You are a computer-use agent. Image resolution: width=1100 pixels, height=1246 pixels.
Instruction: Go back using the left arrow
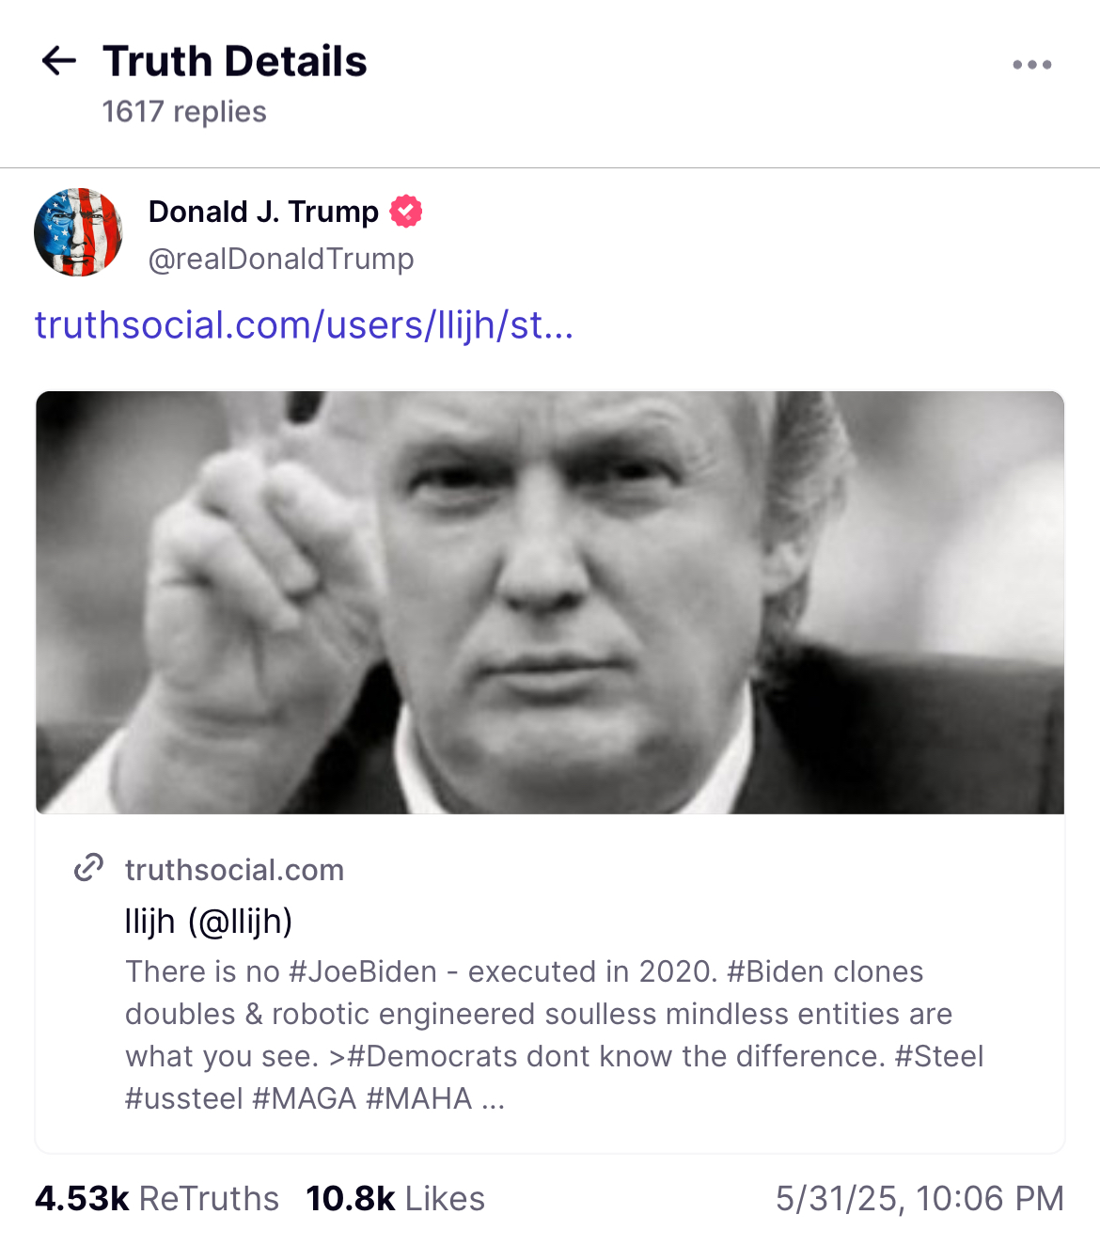click(59, 61)
